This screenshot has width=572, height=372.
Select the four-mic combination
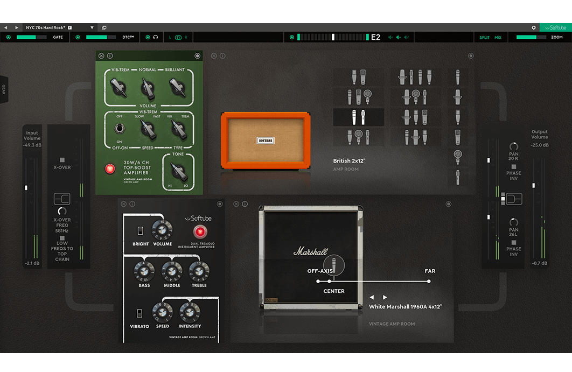click(415, 77)
